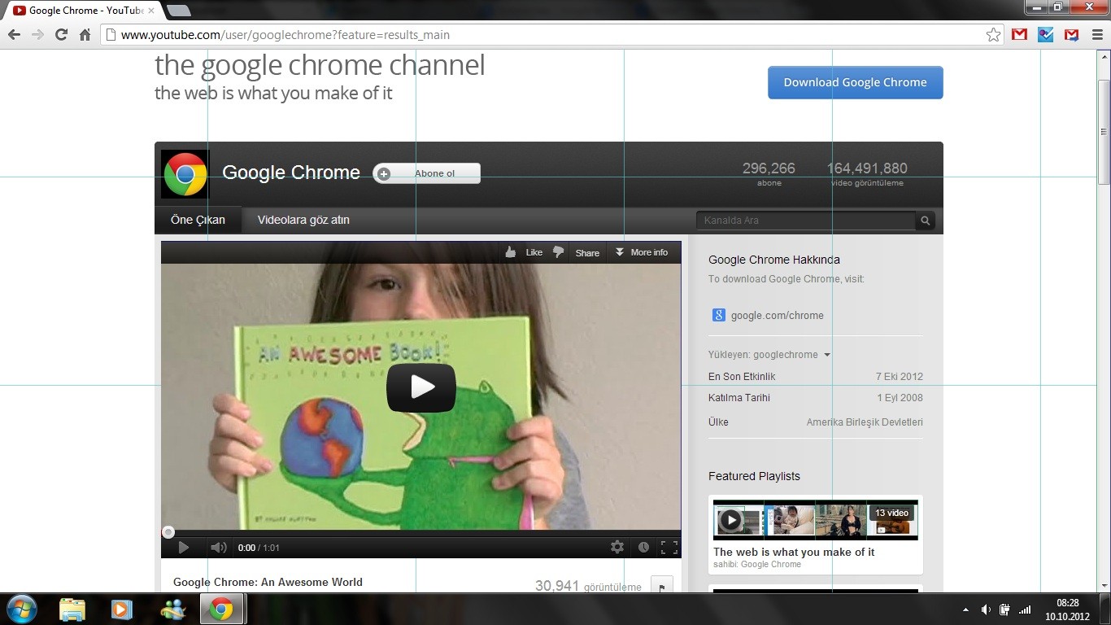Close the Google Chrome - YouTube tab
Screen dimensions: 1111x625
click(150, 11)
